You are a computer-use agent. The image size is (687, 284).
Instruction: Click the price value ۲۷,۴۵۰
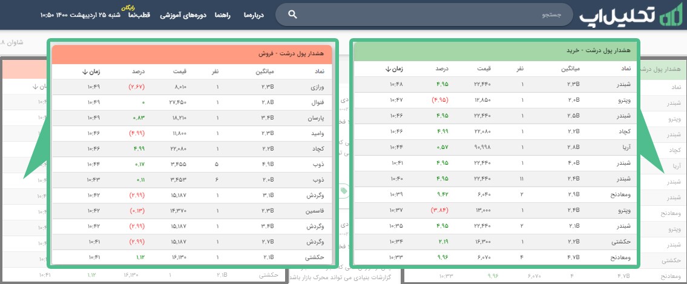pyautogui.click(x=179, y=102)
